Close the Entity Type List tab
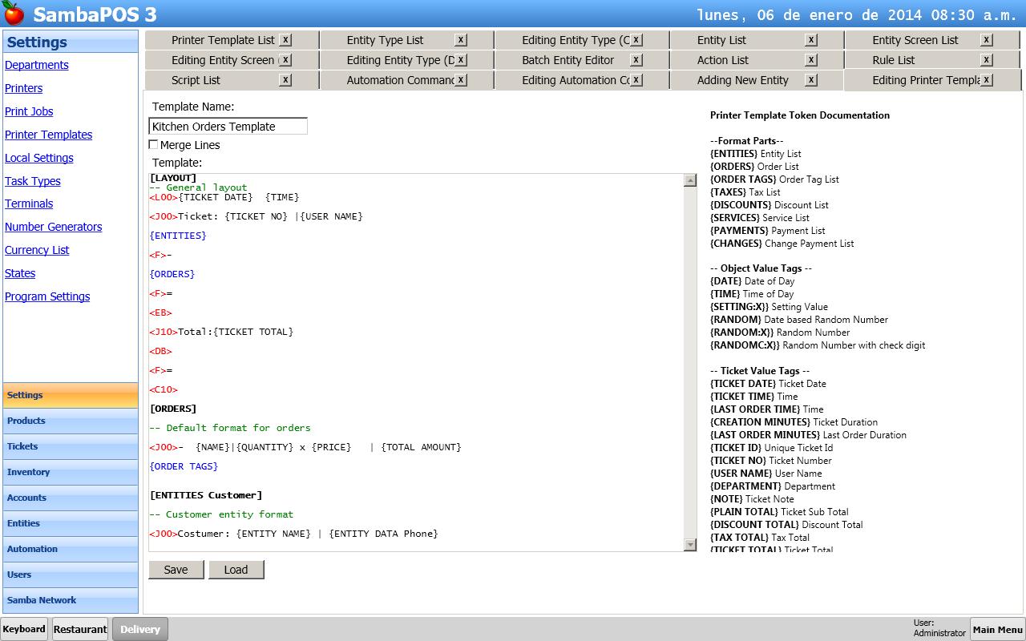 [x=460, y=40]
